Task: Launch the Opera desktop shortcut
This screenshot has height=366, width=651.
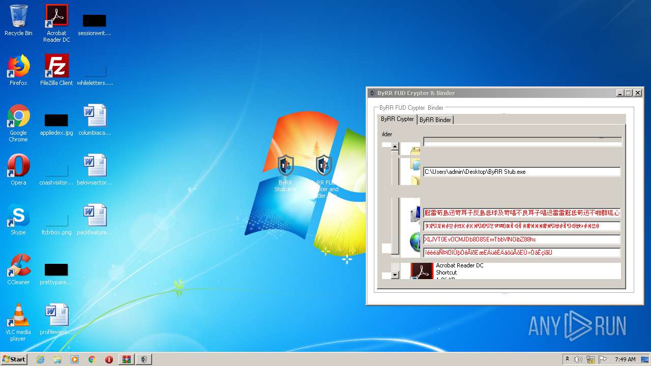Action: coord(18,170)
